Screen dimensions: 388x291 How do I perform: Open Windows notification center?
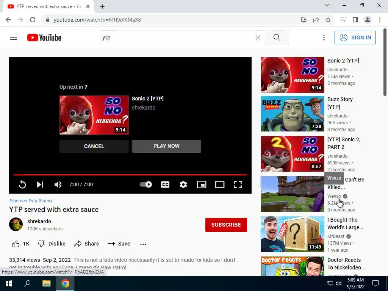click(x=375, y=283)
